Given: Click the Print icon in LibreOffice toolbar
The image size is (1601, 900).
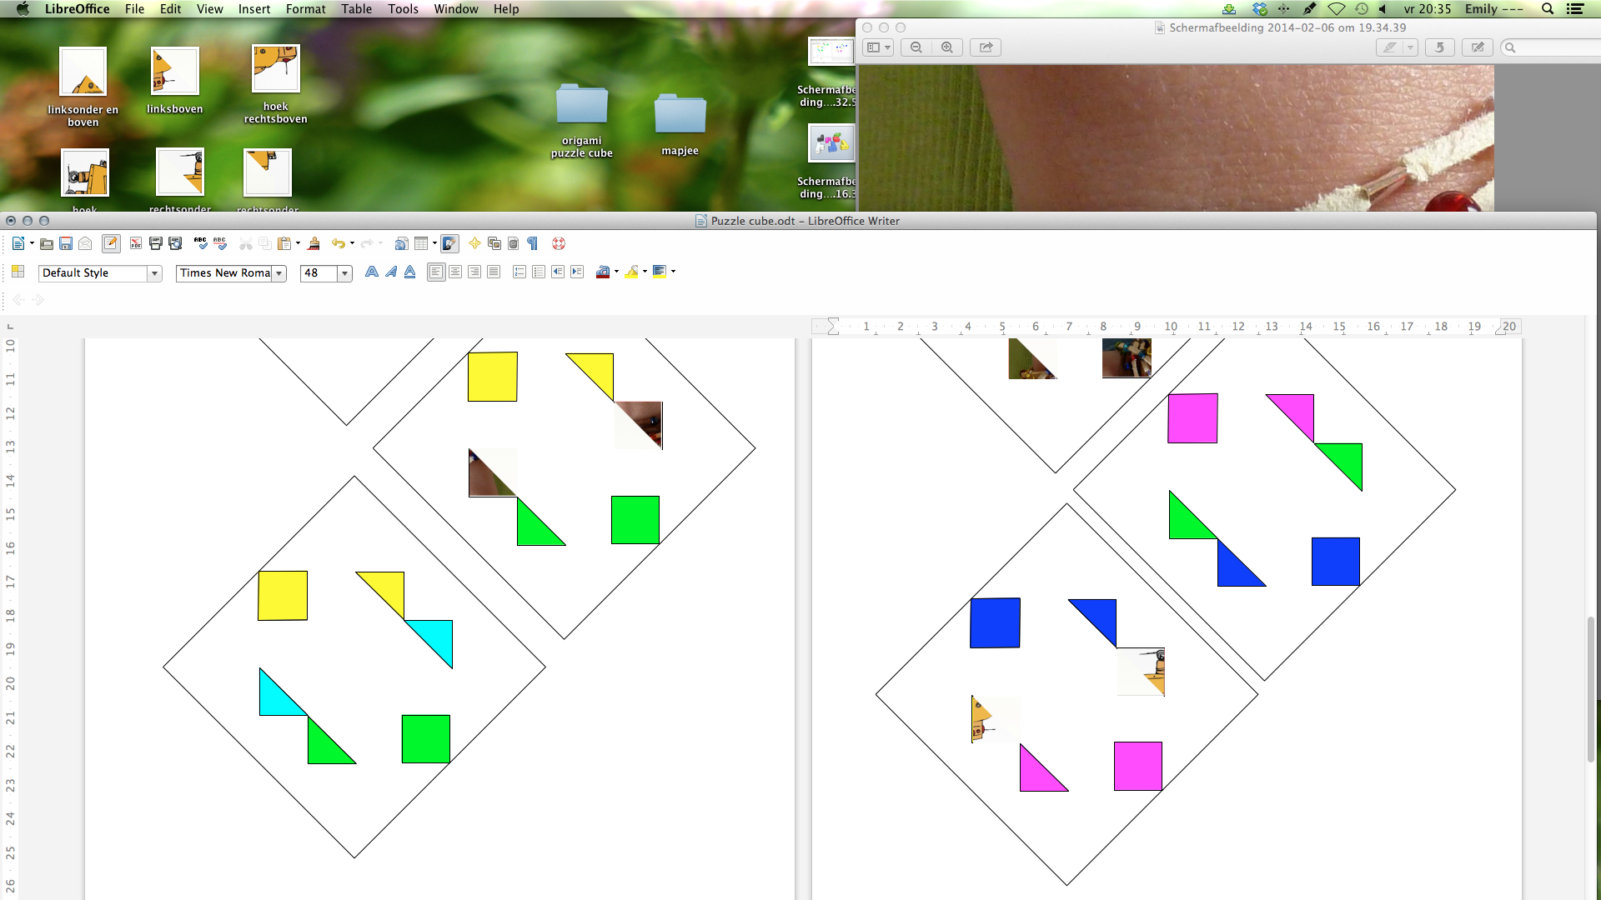Looking at the screenshot, I should [155, 242].
